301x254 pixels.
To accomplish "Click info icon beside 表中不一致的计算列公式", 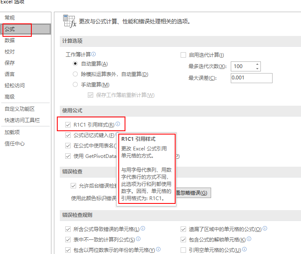I will [x=138, y=239].
